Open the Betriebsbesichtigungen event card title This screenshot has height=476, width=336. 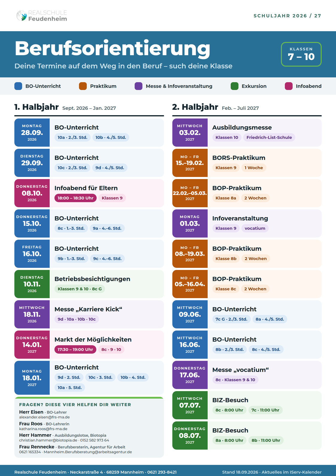pos(92,279)
